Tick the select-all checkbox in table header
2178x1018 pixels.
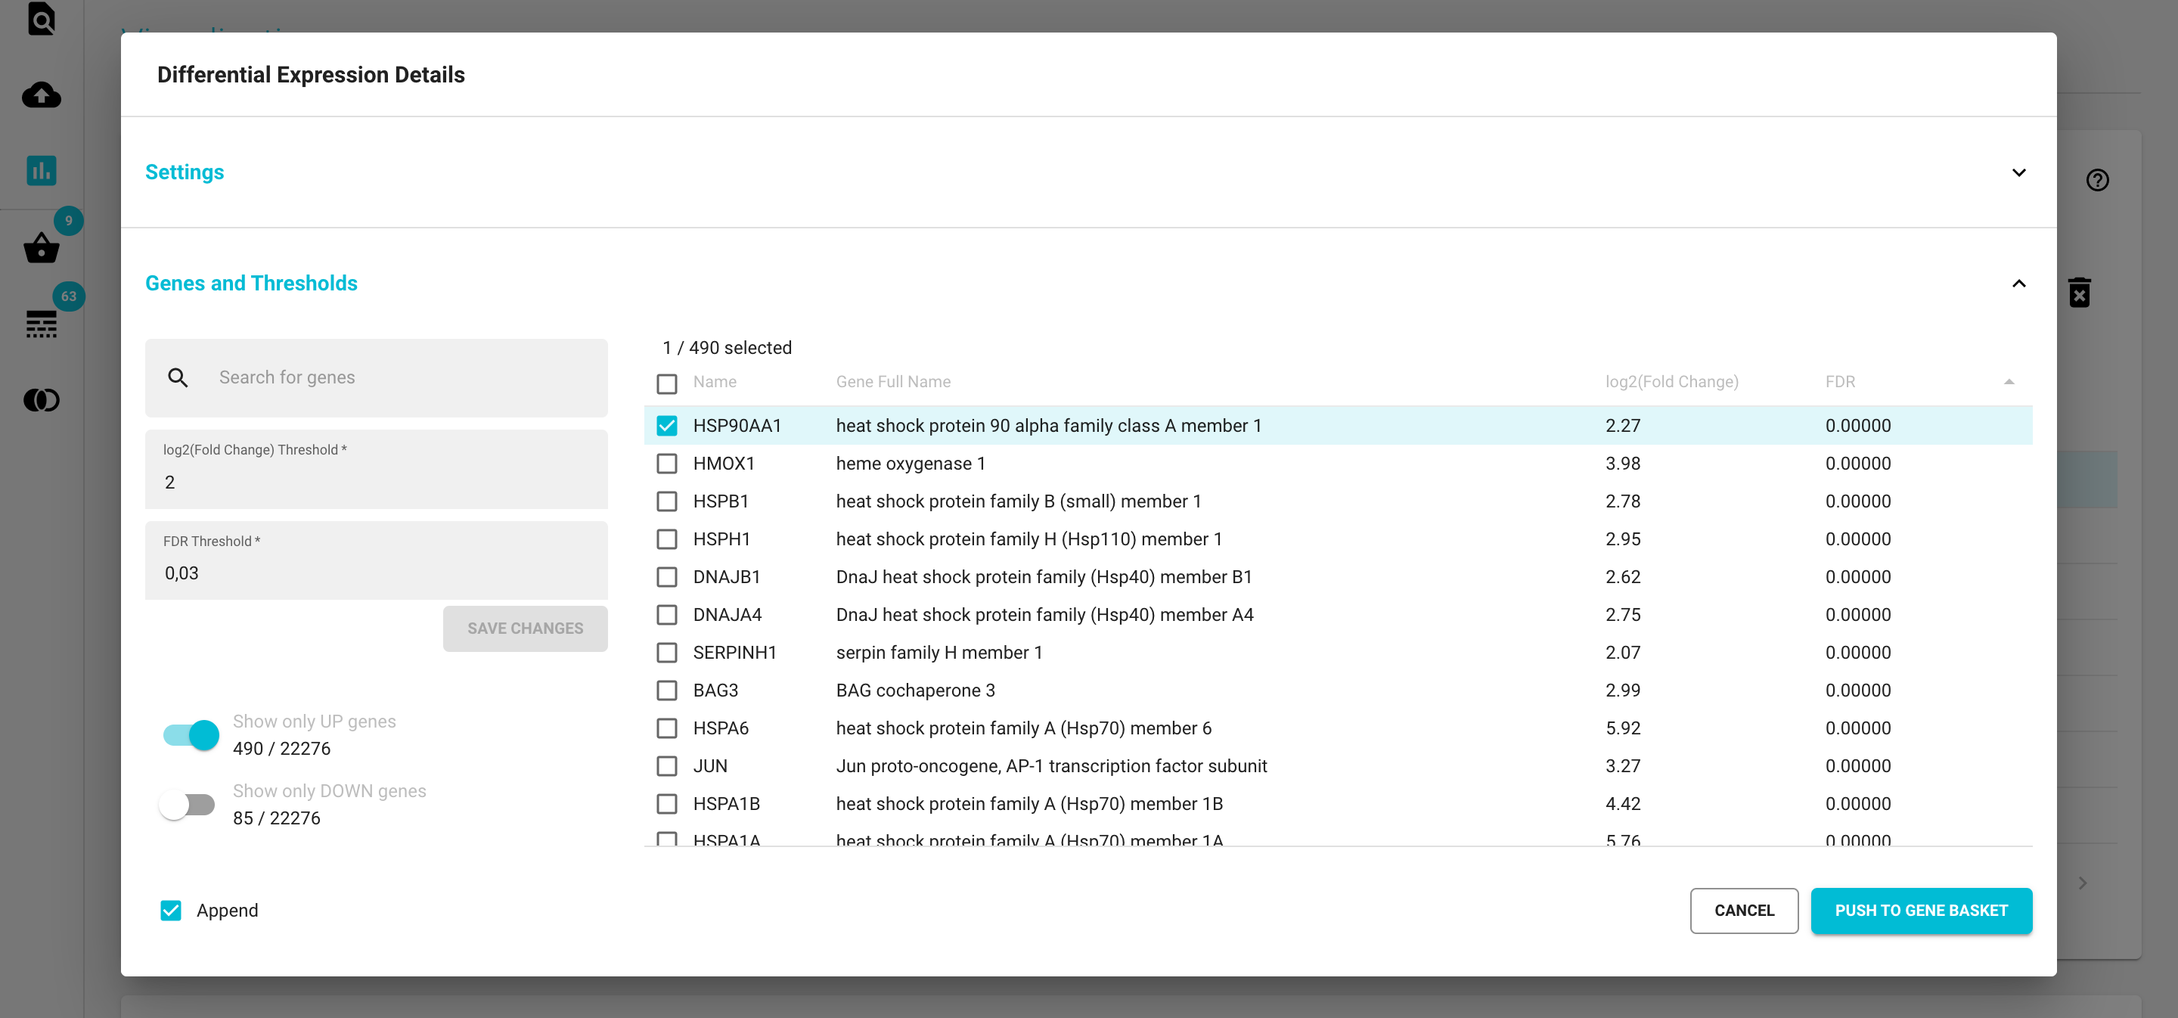click(666, 383)
